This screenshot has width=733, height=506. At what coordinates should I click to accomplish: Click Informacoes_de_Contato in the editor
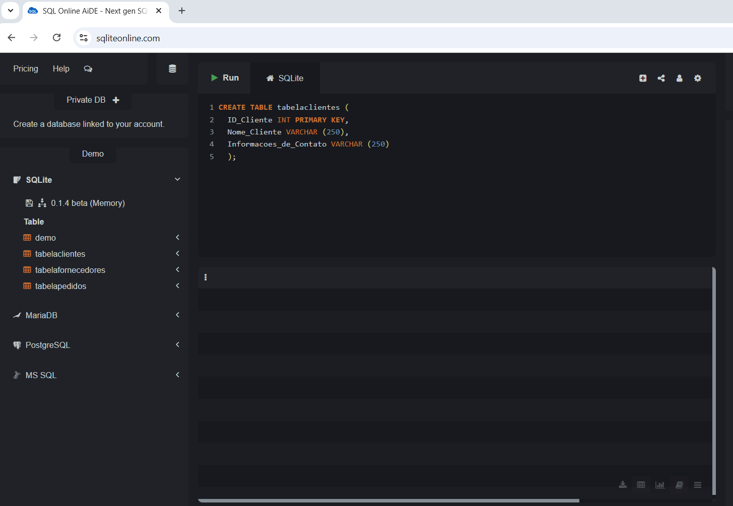(x=277, y=144)
